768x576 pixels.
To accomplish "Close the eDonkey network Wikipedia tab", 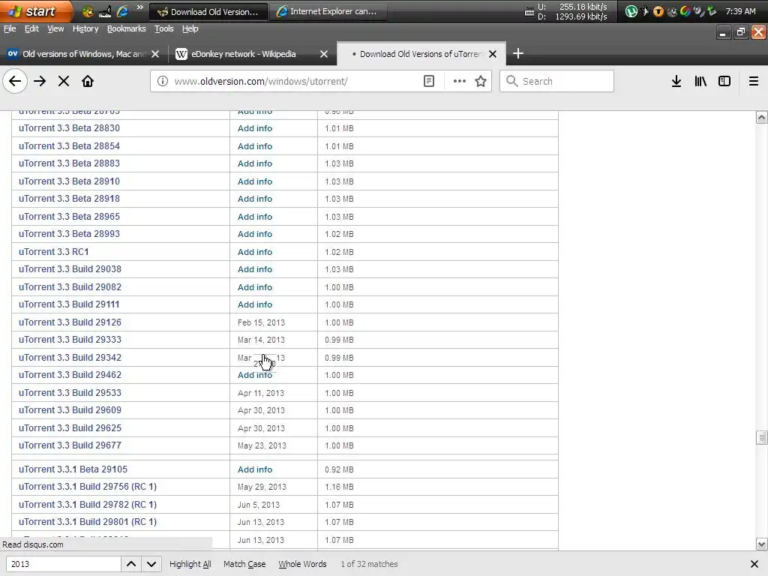I will (x=324, y=54).
